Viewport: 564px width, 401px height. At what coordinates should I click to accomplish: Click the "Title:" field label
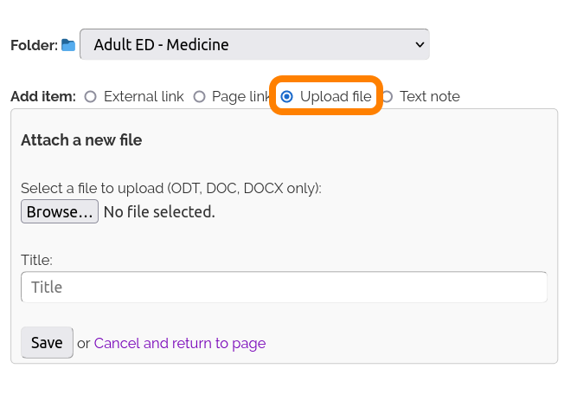37,260
